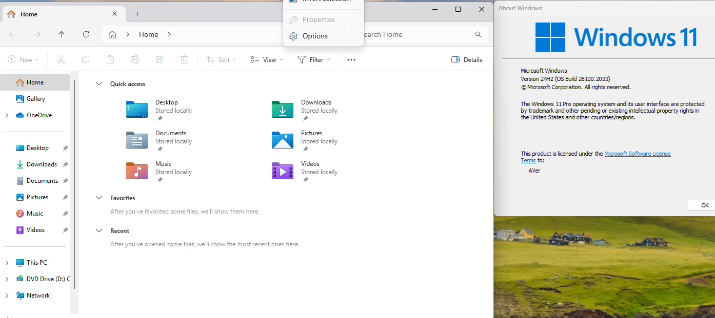Viewport: 715px width, 318px height.
Task: Go back with the left arrow
Action: [x=12, y=34]
